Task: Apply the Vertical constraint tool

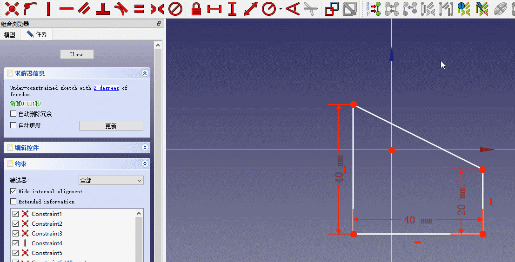Action: [48, 9]
